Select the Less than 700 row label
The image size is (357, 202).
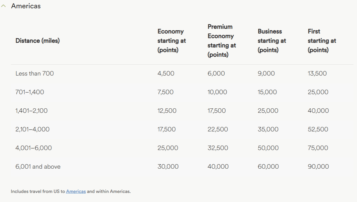pyautogui.click(x=35, y=74)
